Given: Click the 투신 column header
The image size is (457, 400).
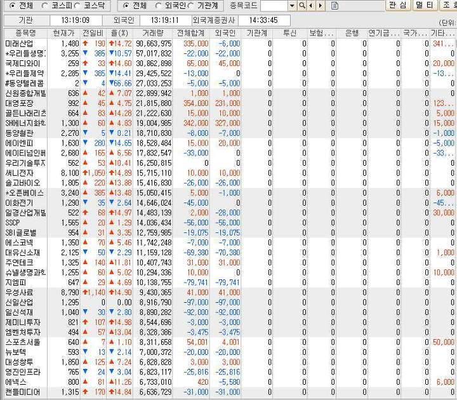Looking at the screenshot, I should click(289, 33).
